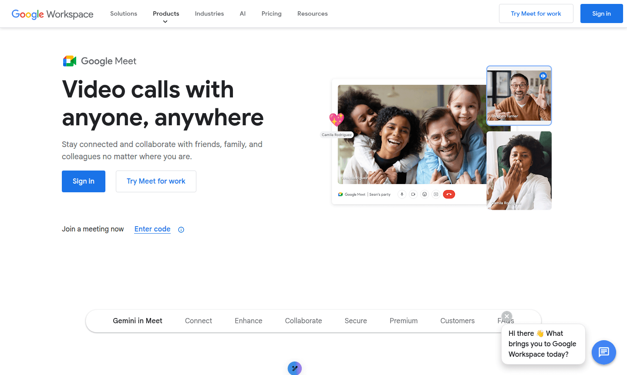
Task: Click the Google Meet logo next to the headline
Action: [69, 60]
